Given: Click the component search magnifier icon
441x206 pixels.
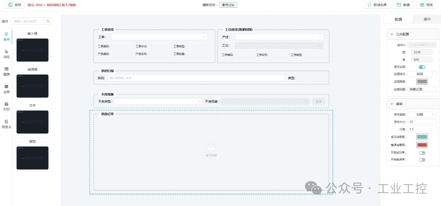Looking at the screenshot, I should (x=48, y=21).
